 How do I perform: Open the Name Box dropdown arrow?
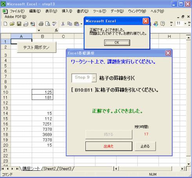pos(39,31)
